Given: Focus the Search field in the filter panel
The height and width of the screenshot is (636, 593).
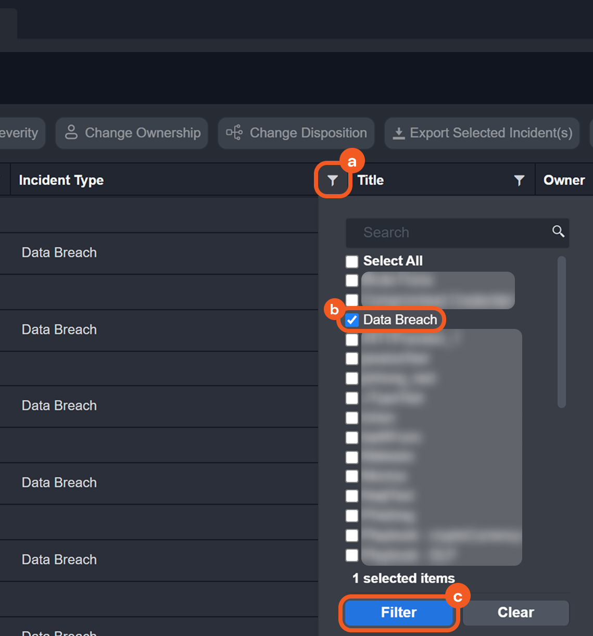Looking at the screenshot, I should tap(448, 233).
